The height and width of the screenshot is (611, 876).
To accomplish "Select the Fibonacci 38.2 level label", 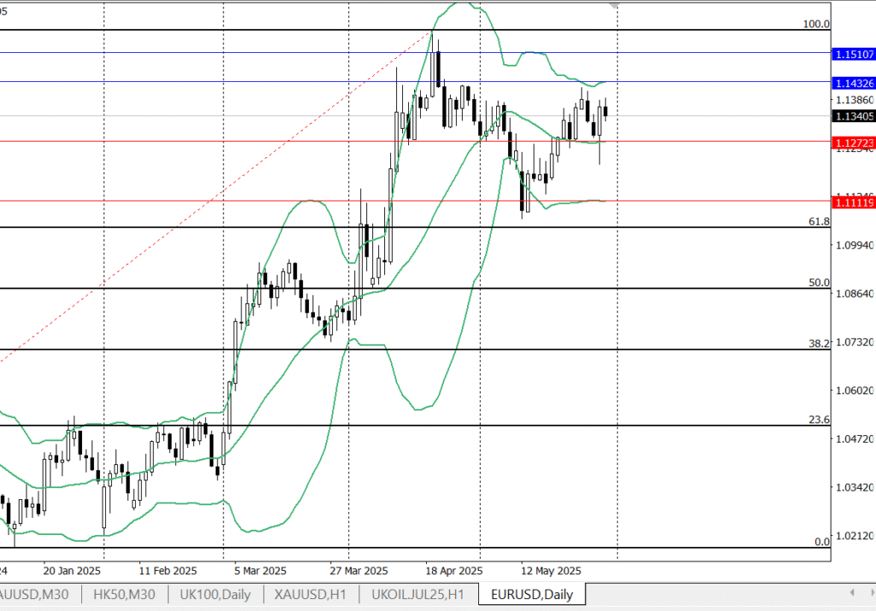I will [819, 343].
